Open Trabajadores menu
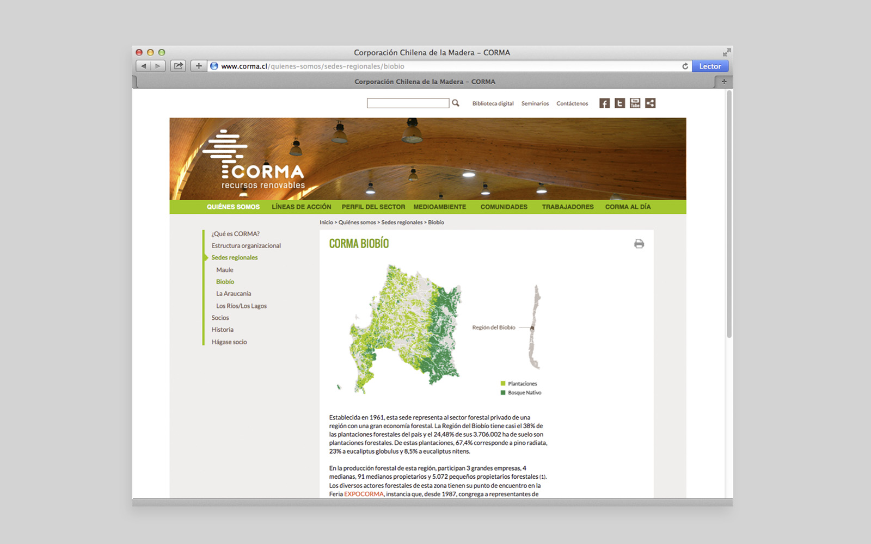 [568, 207]
